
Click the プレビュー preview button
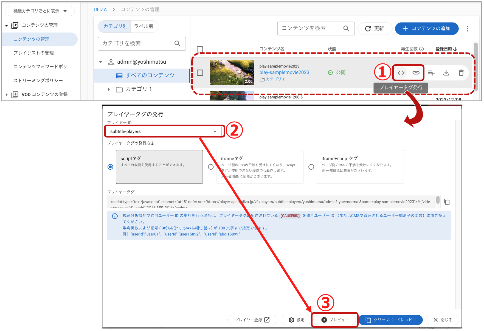coord(335,320)
